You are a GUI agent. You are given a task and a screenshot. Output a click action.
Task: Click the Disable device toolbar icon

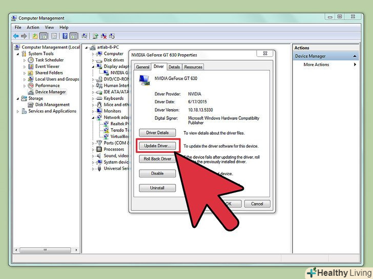coord(112,36)
